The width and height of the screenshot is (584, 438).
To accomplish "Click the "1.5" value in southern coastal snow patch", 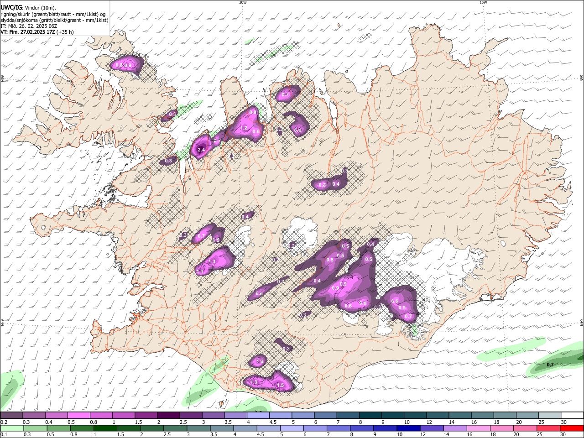I will pos(281,386).
